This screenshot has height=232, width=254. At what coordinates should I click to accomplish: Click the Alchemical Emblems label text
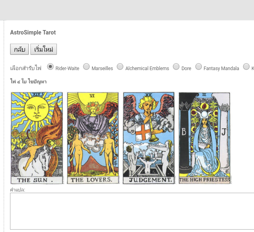(x=147, y=69)
